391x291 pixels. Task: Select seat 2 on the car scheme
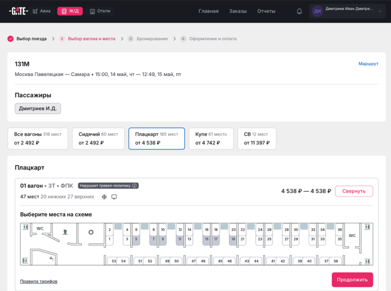coord(110,230)
